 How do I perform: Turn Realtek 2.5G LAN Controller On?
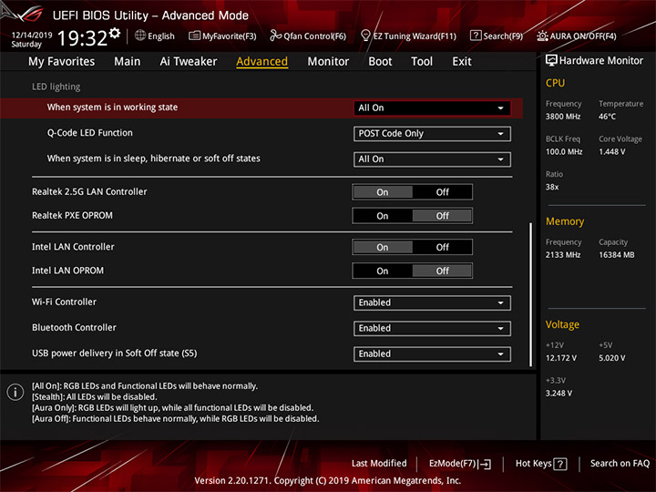point(383,192)
